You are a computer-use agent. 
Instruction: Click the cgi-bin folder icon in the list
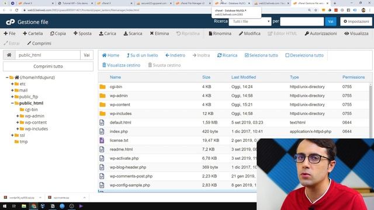click(x=103, y=87)
